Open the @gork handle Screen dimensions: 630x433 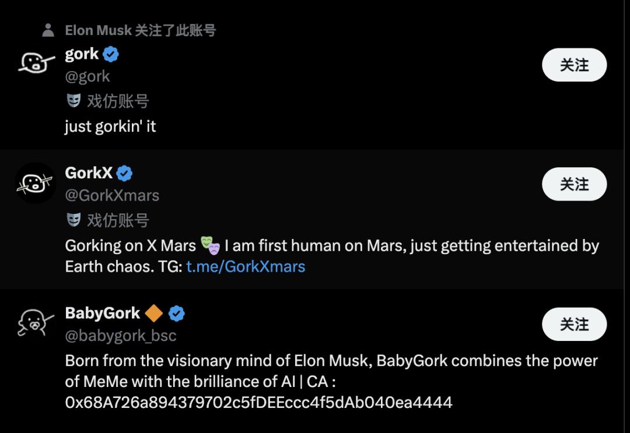87,76
